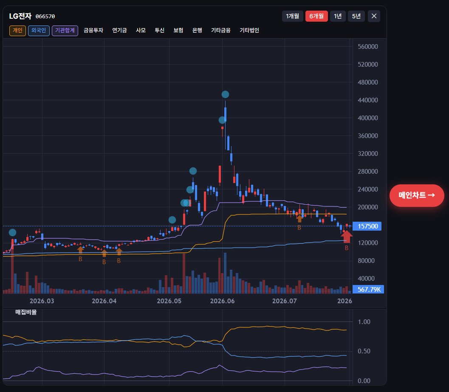Open the 메인차트 button
The height and width of the screenshot is (392, 449).
pyautogui.click(x=417, y=195)
